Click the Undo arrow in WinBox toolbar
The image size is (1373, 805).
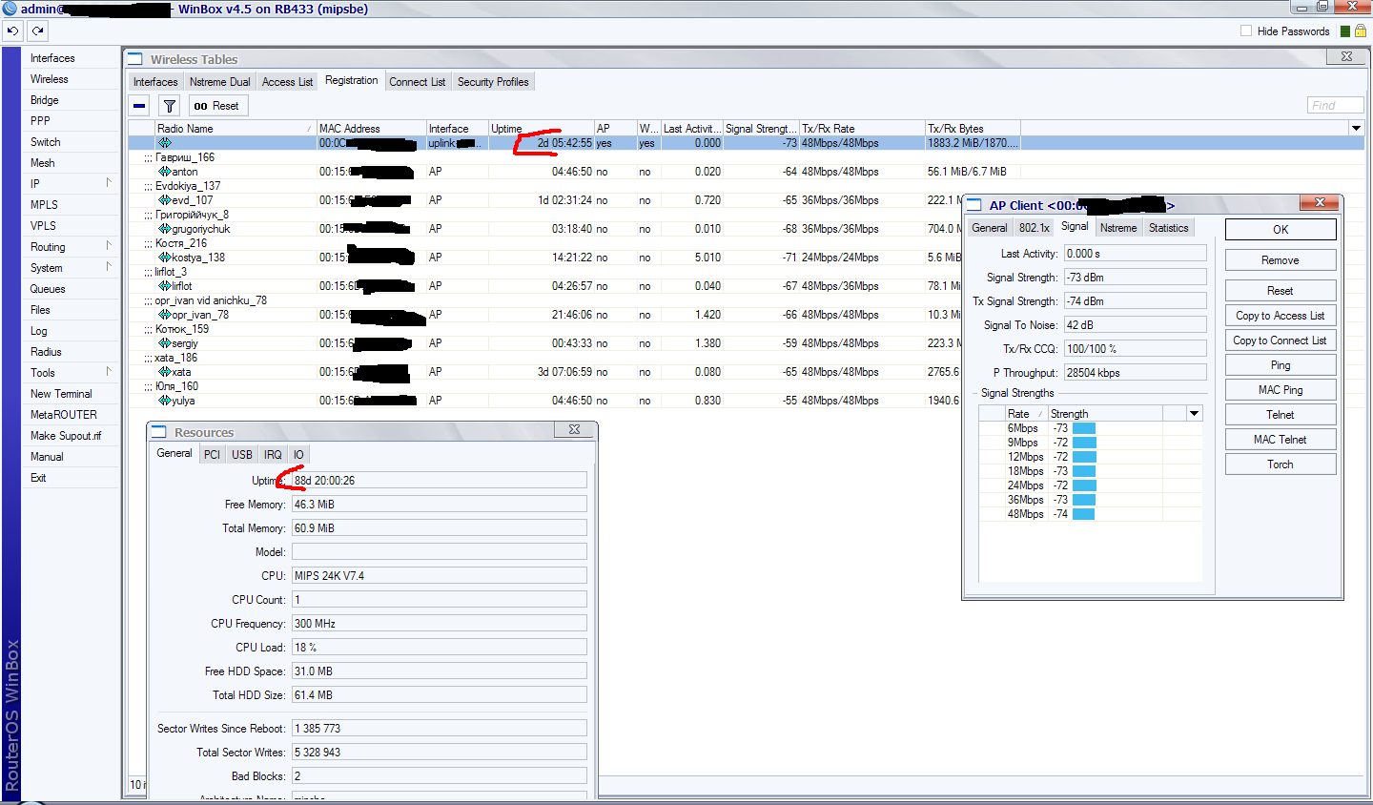pos(12,31)
